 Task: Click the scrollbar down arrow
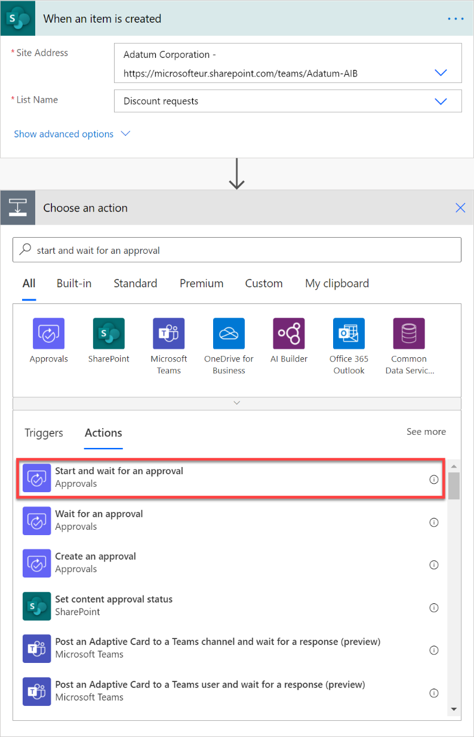click(x=454, y=709)
